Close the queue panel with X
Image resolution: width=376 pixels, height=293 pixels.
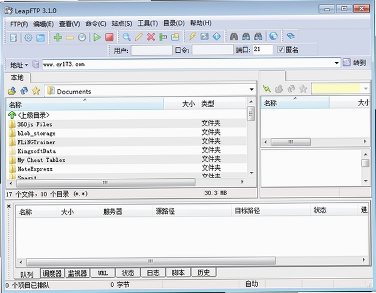click(x=9, y=206)
